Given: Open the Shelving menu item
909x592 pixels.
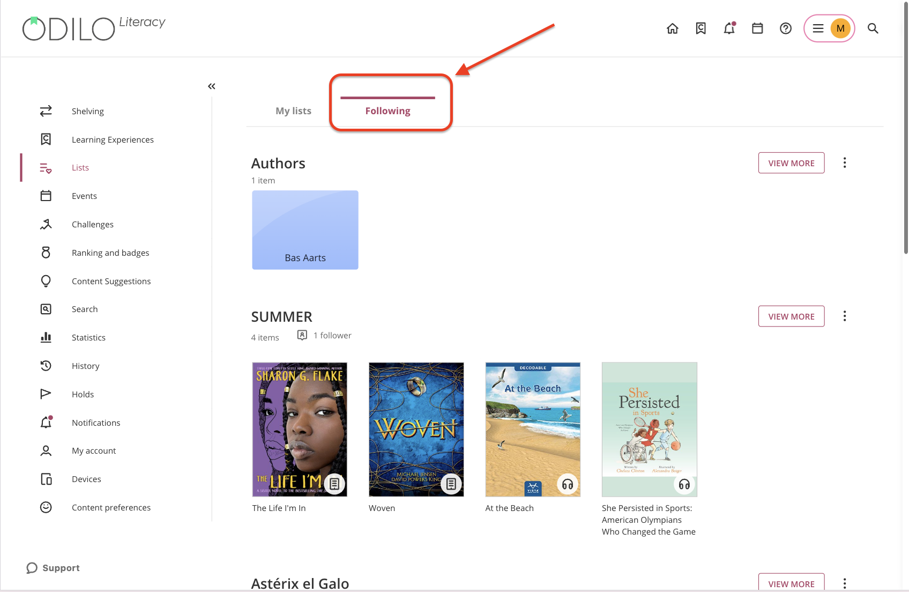Looking at the screenshot, I should tap(88, 111).
